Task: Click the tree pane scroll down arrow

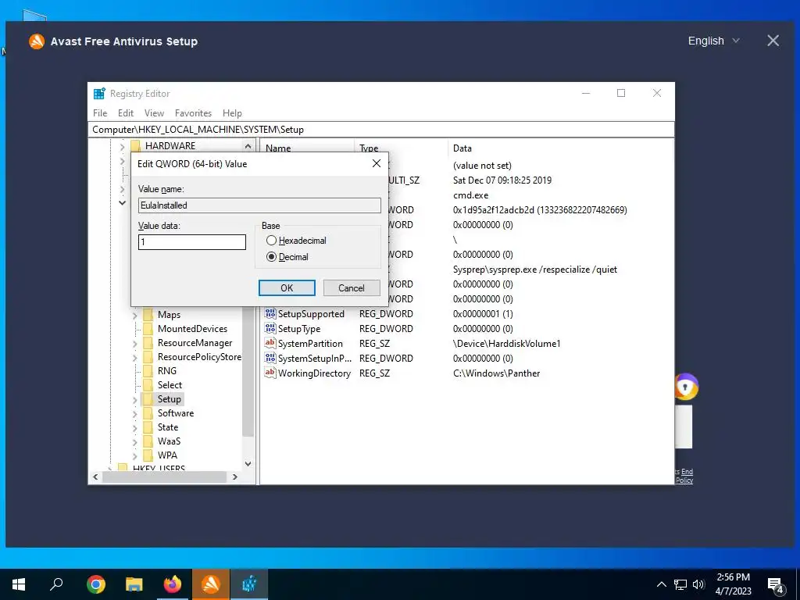Action: click(248, 464)
